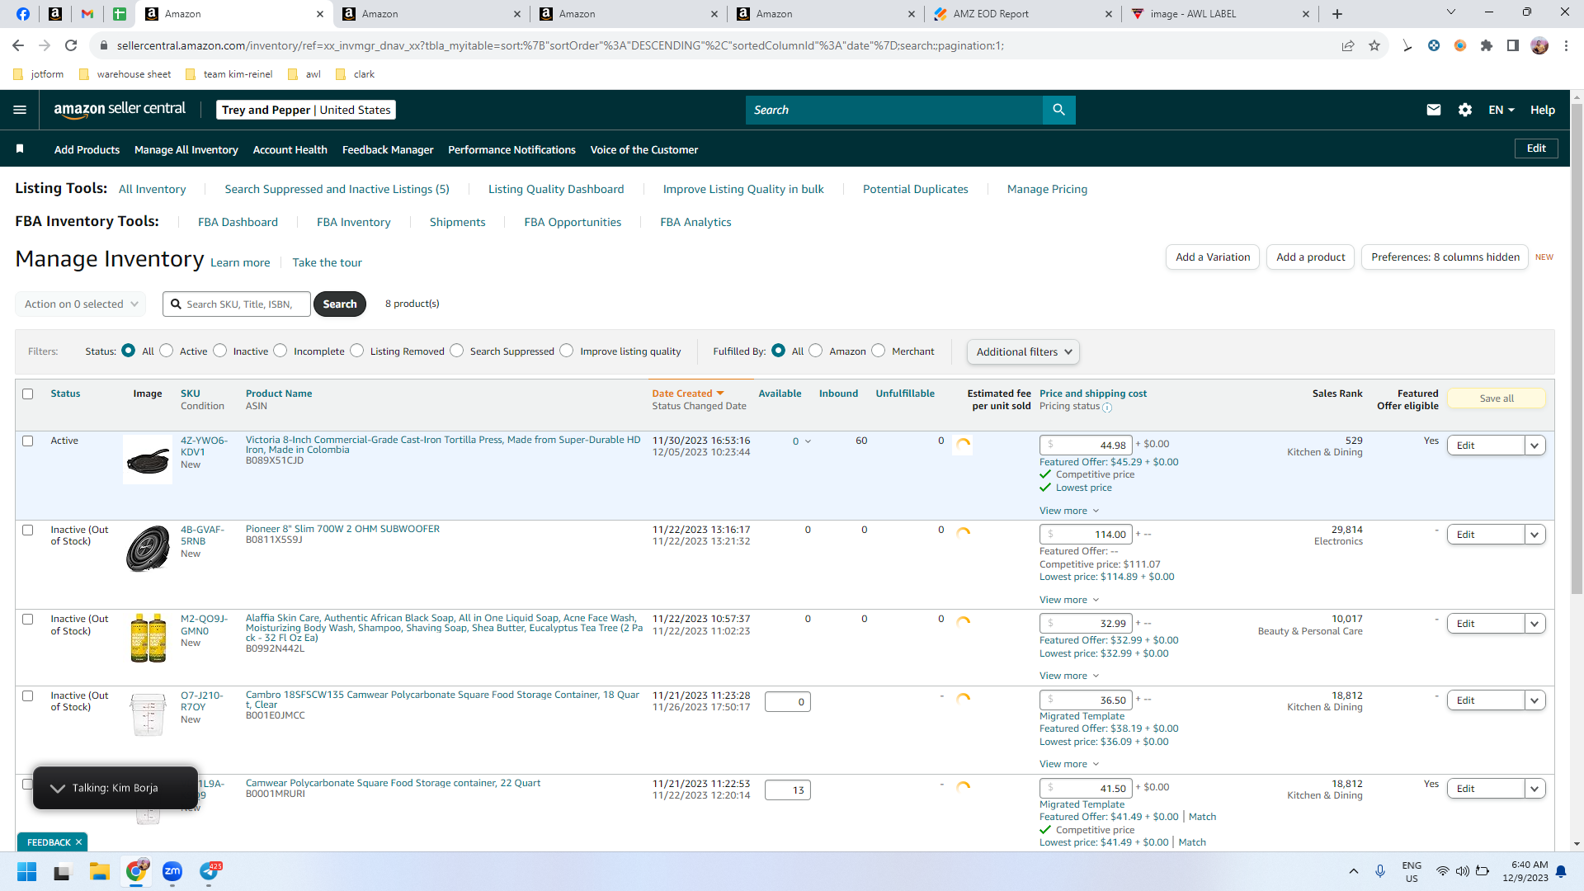This screenshot has height=891, width=1584.
Task: Expand the Additional filters dropdown
Action: (1023, 351)
